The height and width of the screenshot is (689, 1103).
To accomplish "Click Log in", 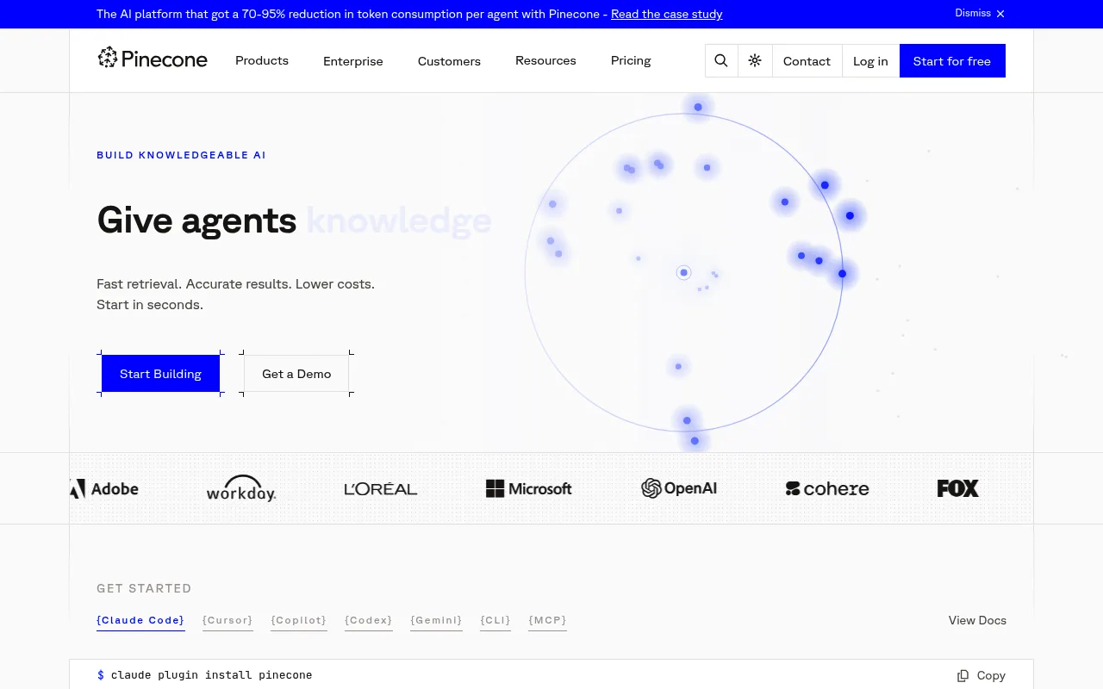I will (870, 61).
